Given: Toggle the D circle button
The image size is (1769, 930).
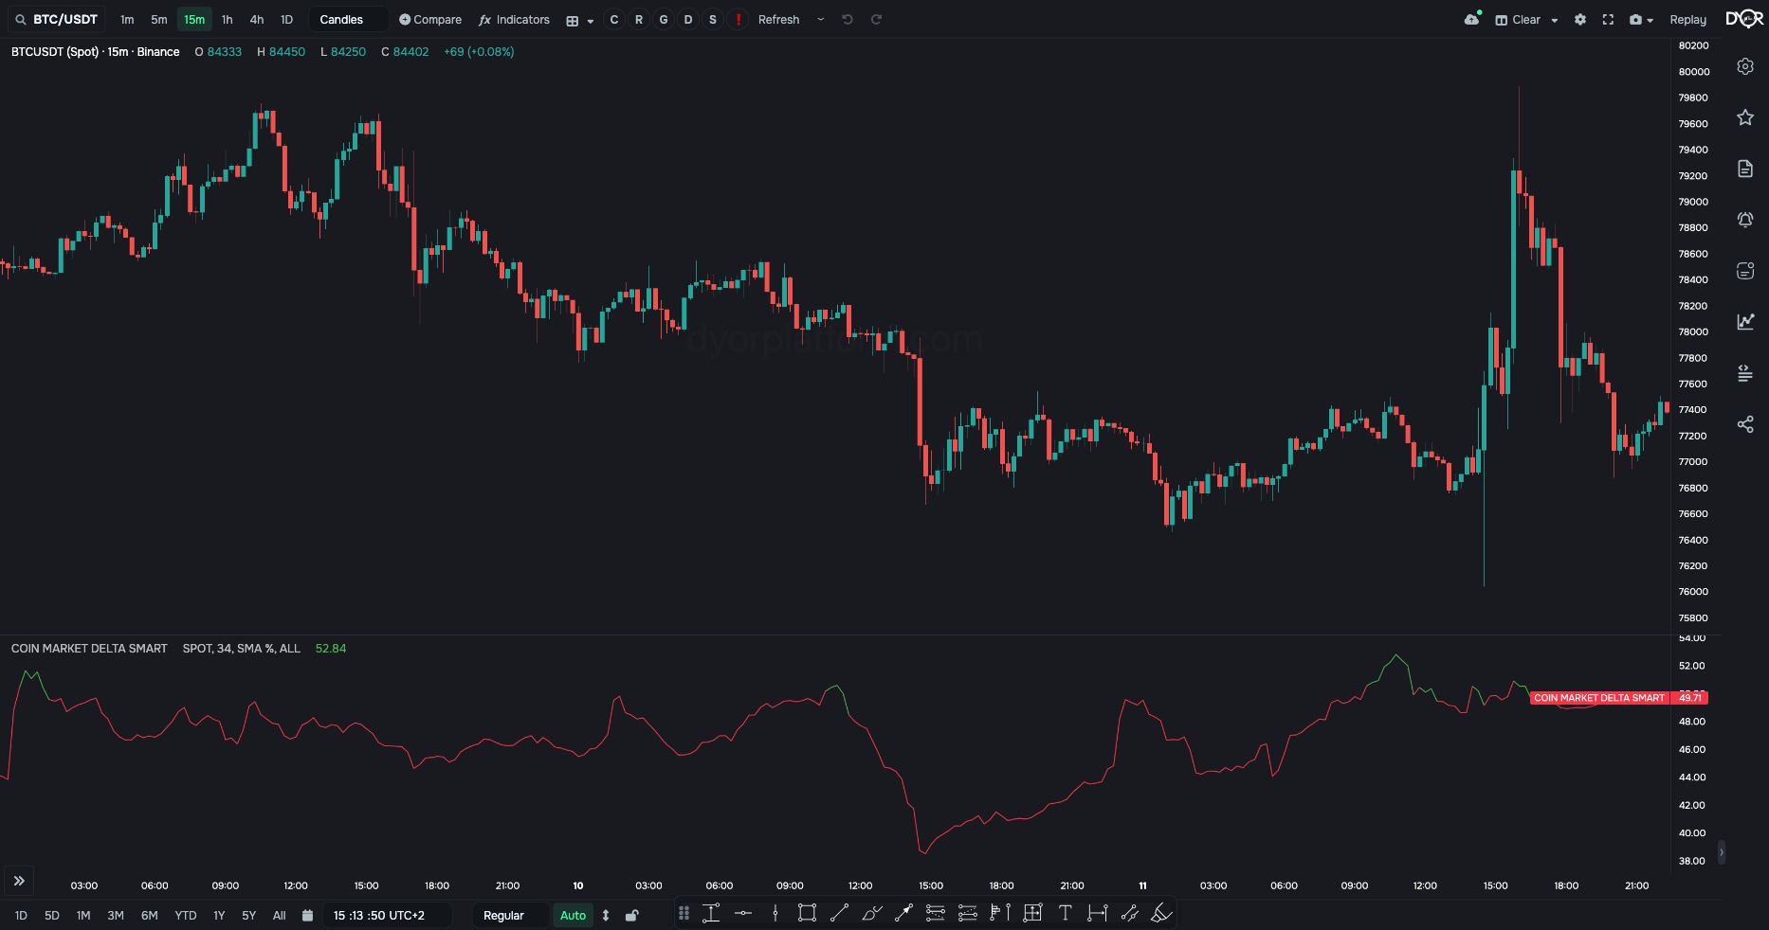Looking at the screenshot, I should click(688, 19).
